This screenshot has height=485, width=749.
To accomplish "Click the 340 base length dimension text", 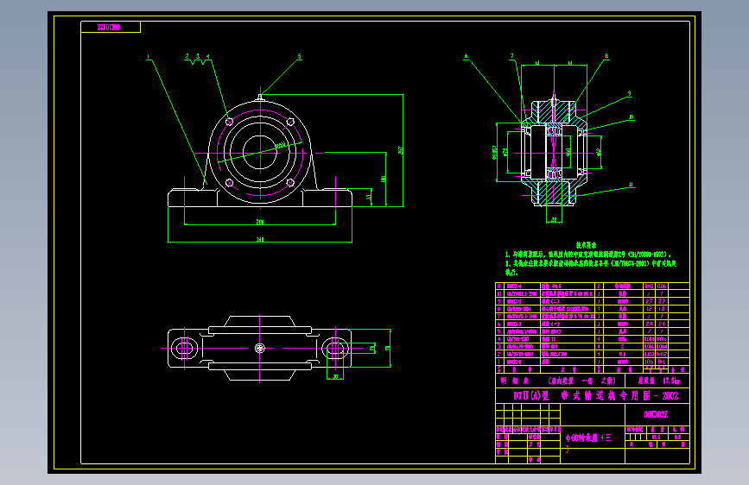I will pyautogui.click(x=260, y=239).
